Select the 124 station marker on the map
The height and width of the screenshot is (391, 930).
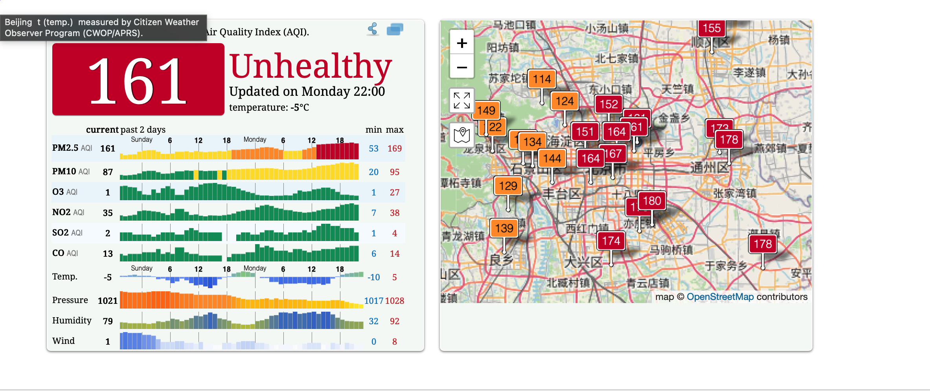(564, 101)
